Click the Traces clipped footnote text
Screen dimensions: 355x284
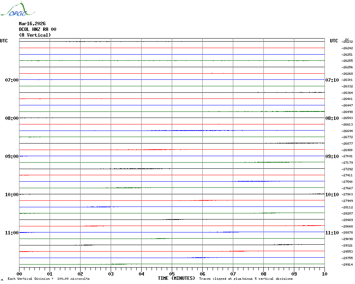tap(246, 279)
